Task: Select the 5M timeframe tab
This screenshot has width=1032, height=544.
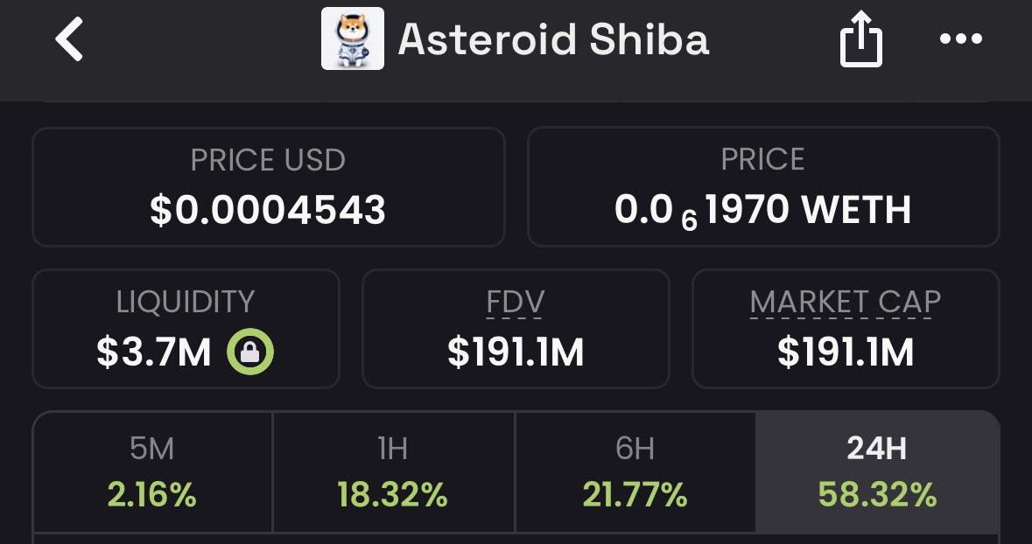Action: click(152, 472)
